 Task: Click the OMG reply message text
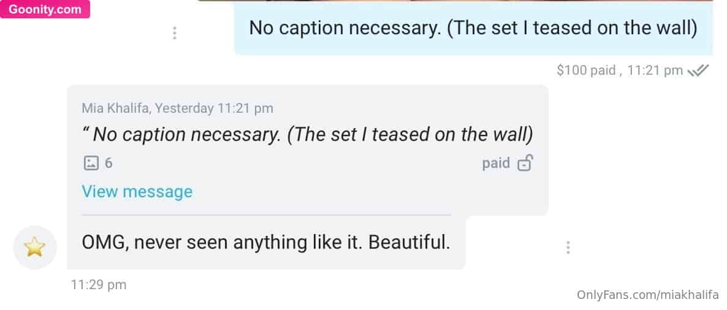point(266,243)
